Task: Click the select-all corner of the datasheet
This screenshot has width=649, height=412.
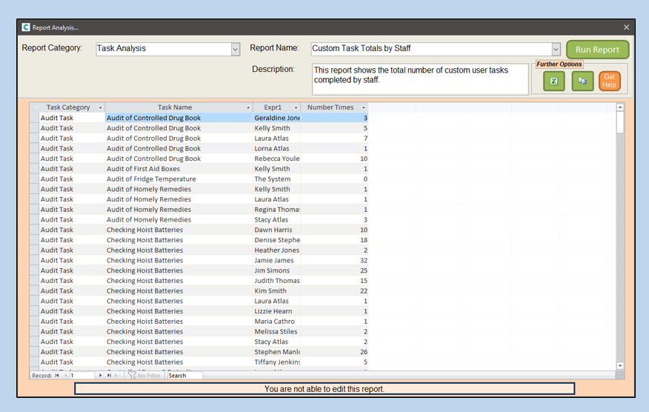Action: (34, 108)
